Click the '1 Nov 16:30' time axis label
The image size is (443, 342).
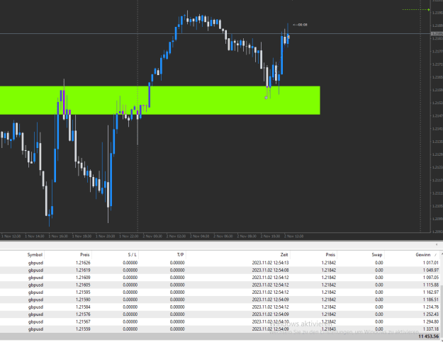pyautogui.click(x=58, y=236)
